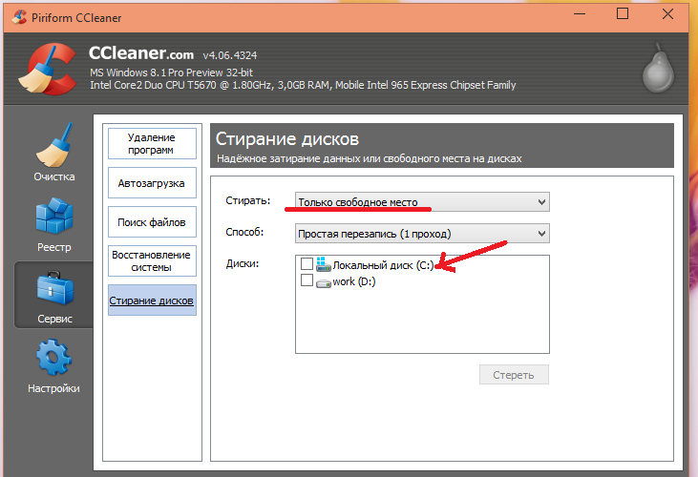The height and width of the screenshot is (477, 698).
Task: Select Локальный диск (C:) list entry
Action: pyautogui.click(x=383, y=265)
